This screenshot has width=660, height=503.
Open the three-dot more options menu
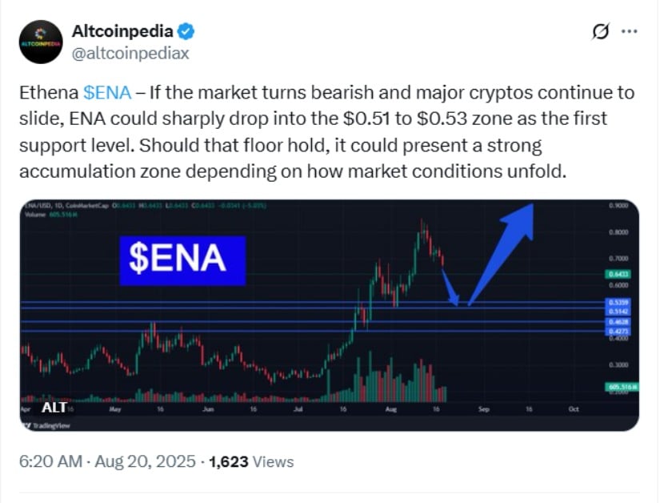point(630,31)
